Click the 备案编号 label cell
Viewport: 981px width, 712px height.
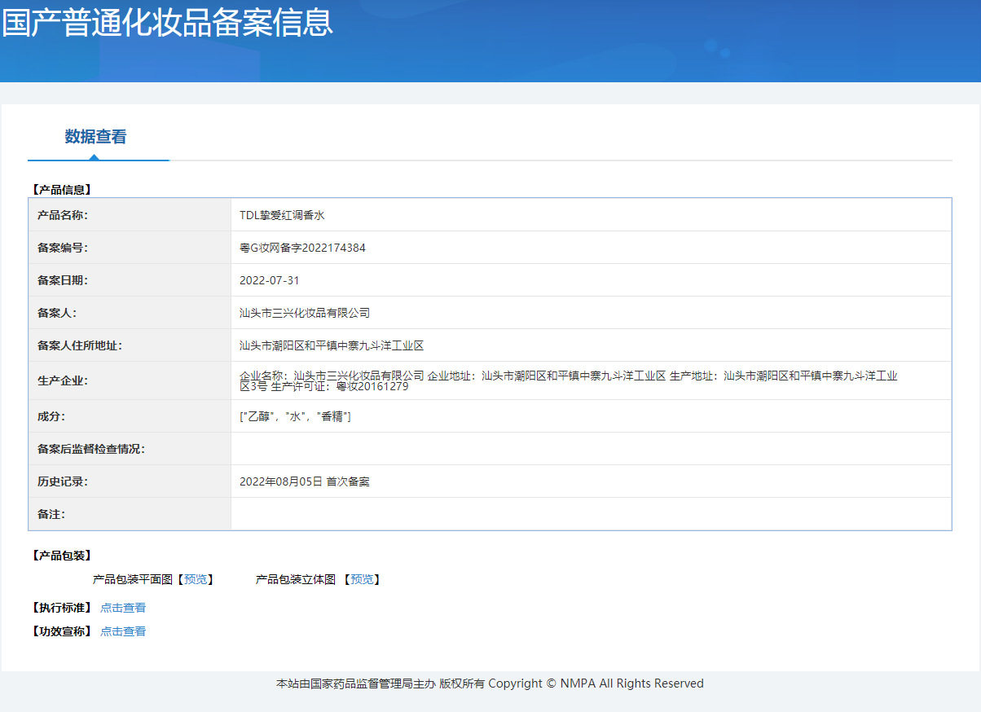coord(130,248)
